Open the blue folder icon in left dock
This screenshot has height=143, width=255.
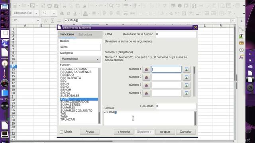coord(5,93)
